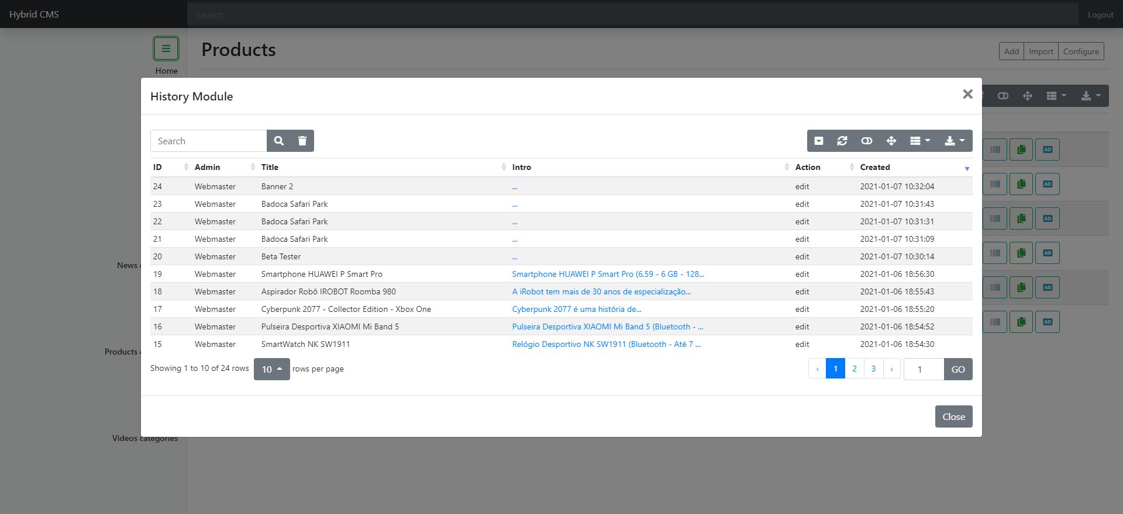Click the fullscreen arrows icon
Screen dimensions: 1123x514
point(891,141)
